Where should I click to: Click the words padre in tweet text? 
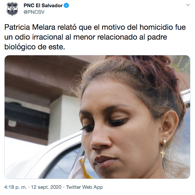[x=157, y=37]
